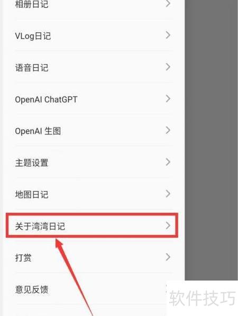The image size is (238, 316).
Task: Open the OpenAI ChatGPT entry
Action: [94, 99]
